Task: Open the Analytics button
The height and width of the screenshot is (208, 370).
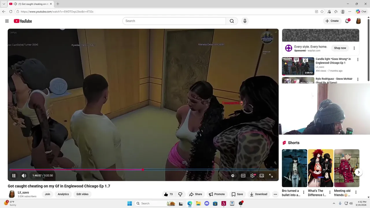Action: 63,194
